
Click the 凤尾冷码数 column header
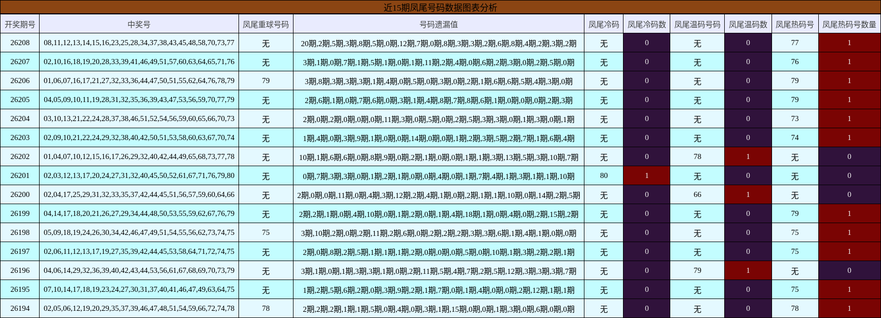647,24
